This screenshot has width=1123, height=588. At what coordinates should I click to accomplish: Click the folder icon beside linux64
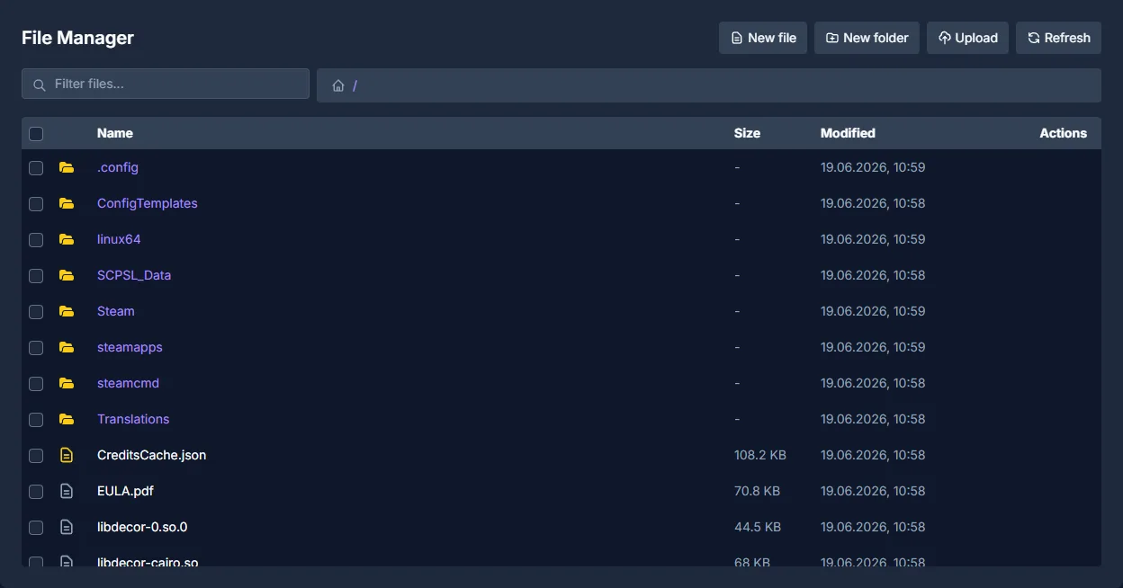click(67, 239)
